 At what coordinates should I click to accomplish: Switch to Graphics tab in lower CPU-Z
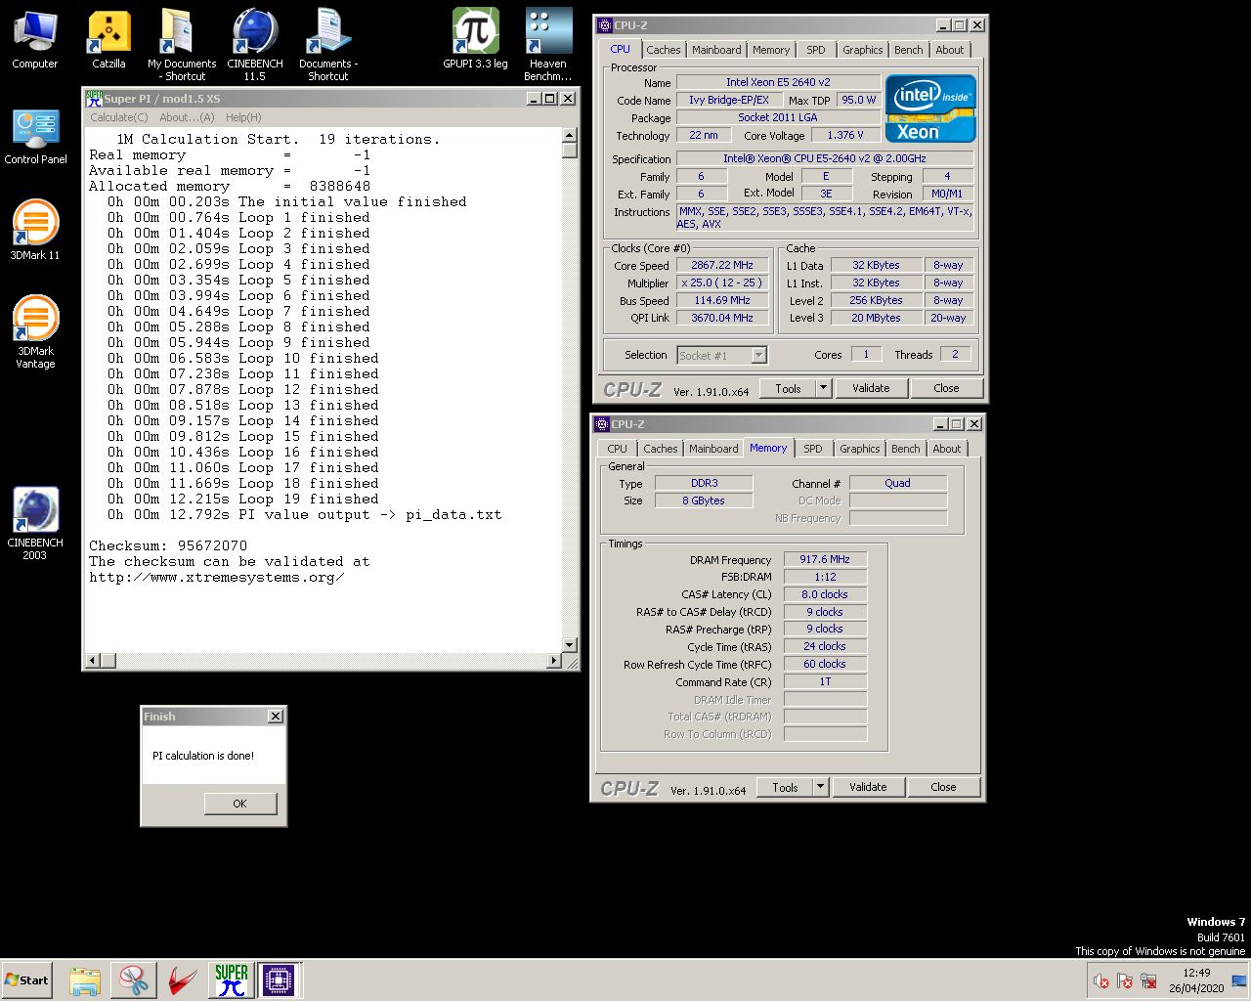pos(860,449)
